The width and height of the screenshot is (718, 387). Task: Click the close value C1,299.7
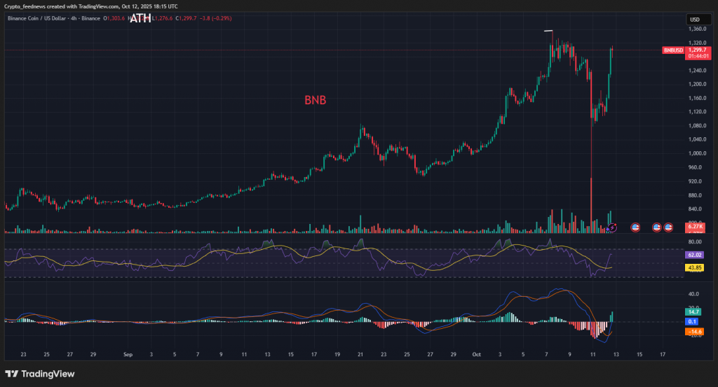[186, 18]
